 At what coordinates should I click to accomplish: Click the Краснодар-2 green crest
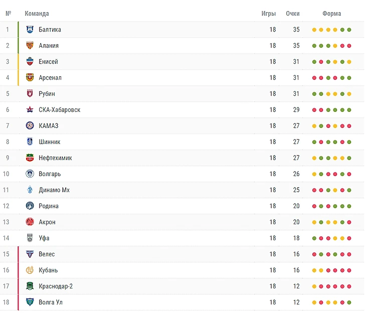30,286
